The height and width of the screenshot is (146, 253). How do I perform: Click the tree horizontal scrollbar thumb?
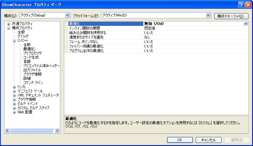(x=31, y=131)
